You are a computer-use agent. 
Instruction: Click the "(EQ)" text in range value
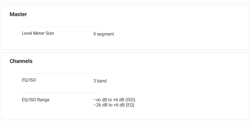130,105
